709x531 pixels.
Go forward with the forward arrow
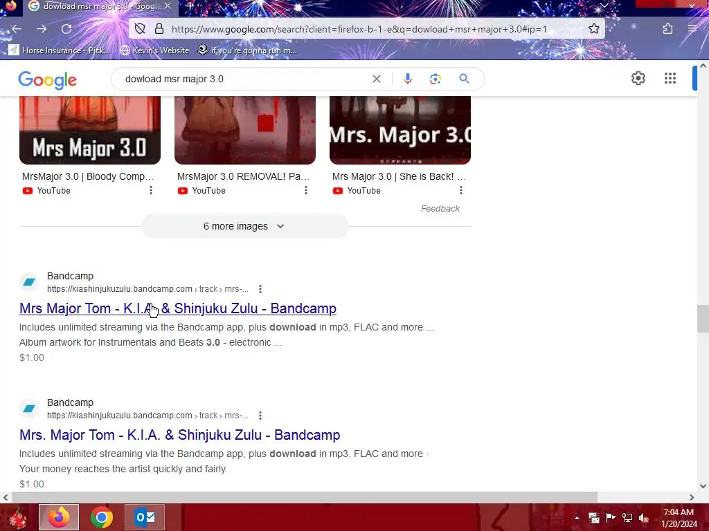pos(42,29)
